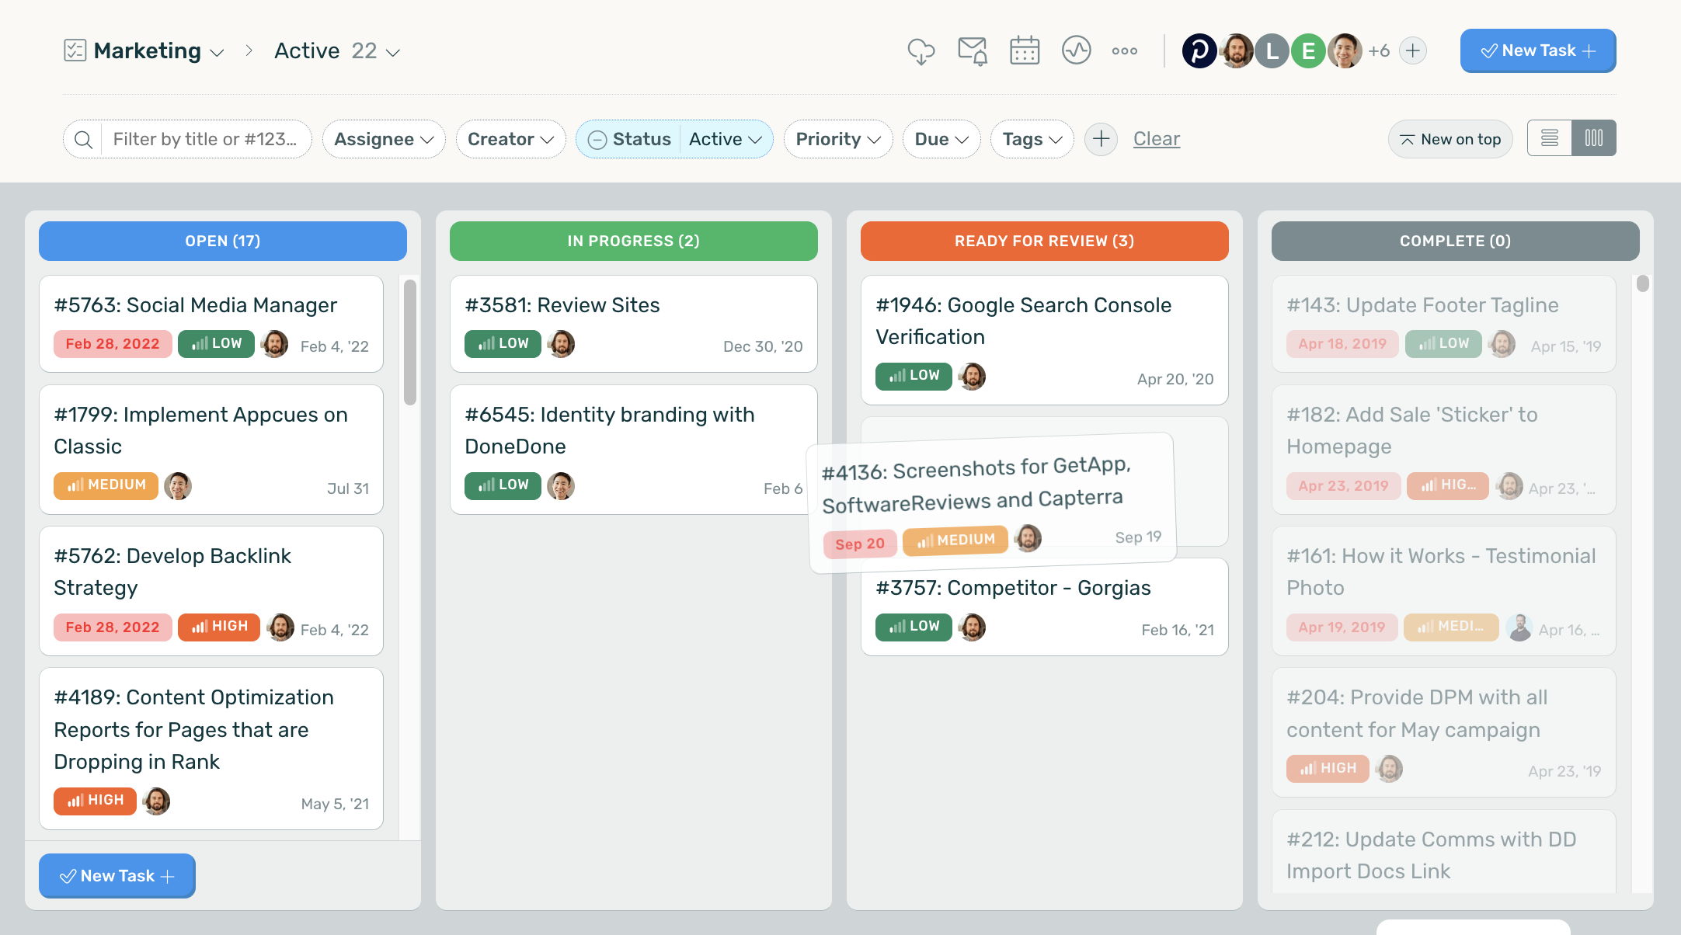This screenshot has height=935, width=1681.
Task: Switch to list view layout
Action: click(x=1549, y=137)
